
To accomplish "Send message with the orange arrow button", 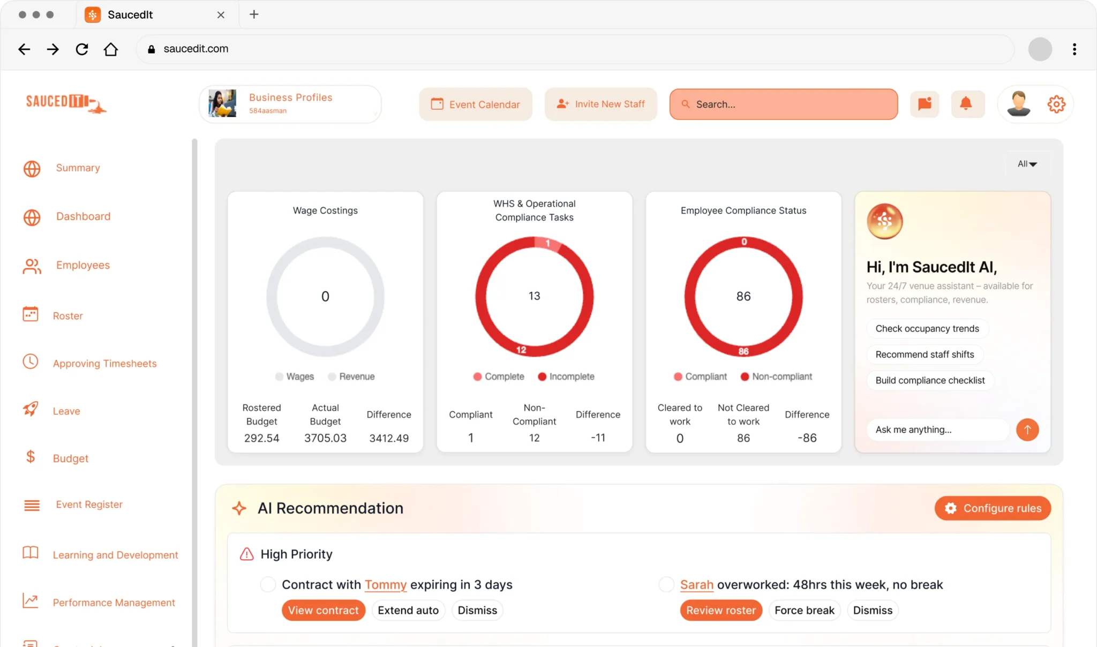I will (1027, 430).
